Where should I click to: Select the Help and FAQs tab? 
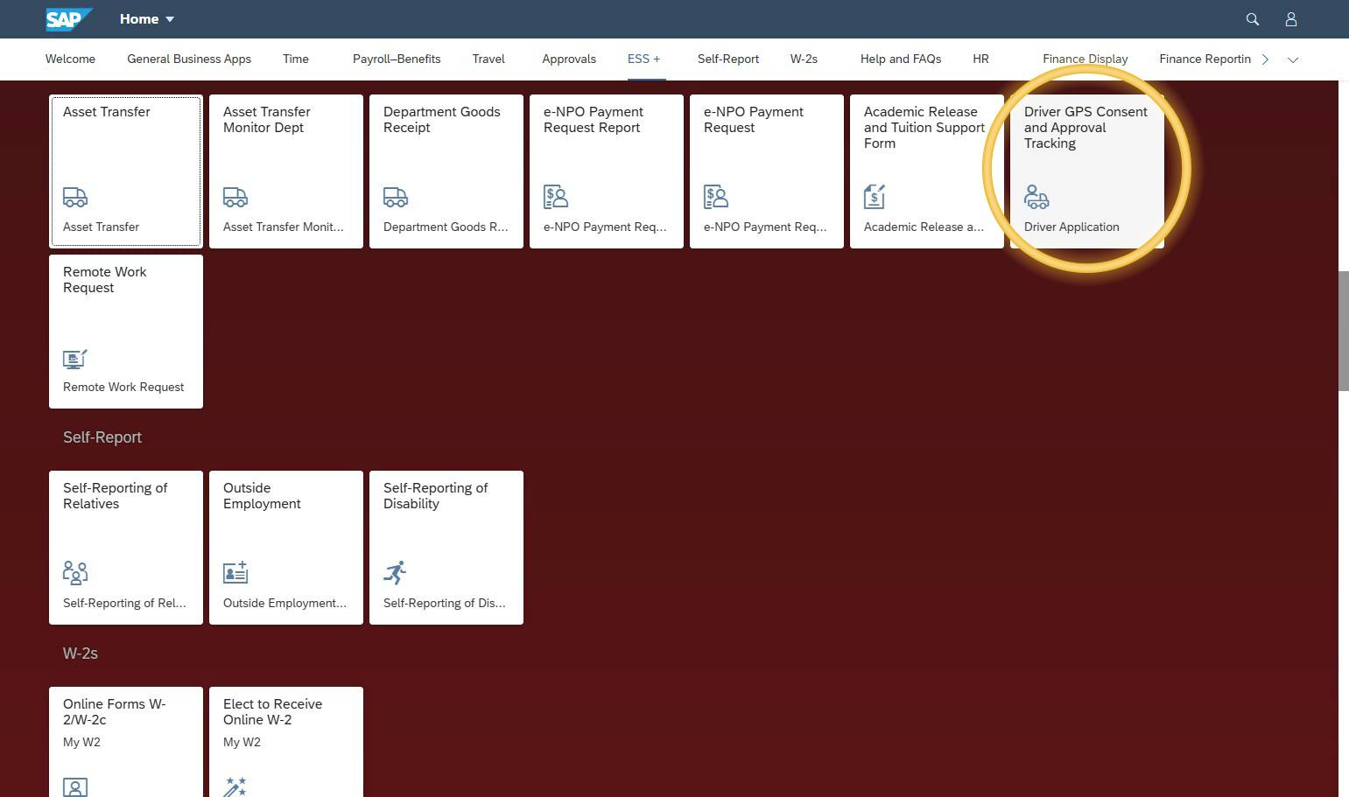(900, 59)
